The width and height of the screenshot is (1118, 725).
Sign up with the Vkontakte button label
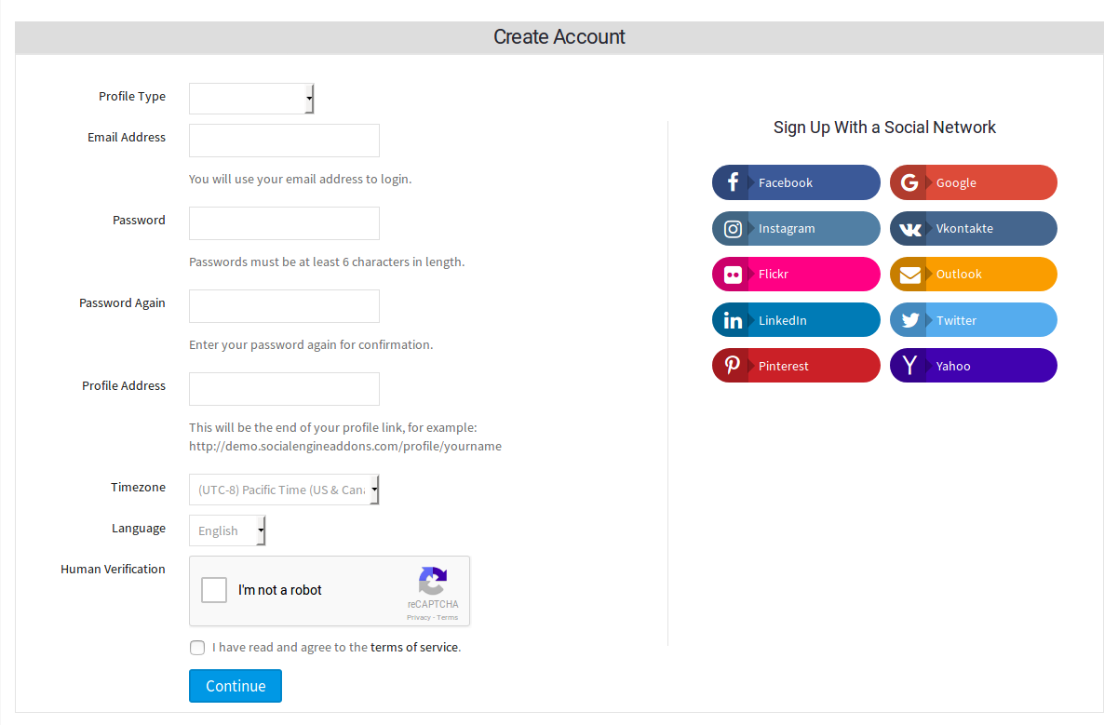click(x=964, y=228)
